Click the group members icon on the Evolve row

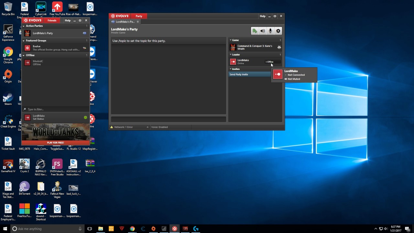pyautogui.click(x=84, y=48)
